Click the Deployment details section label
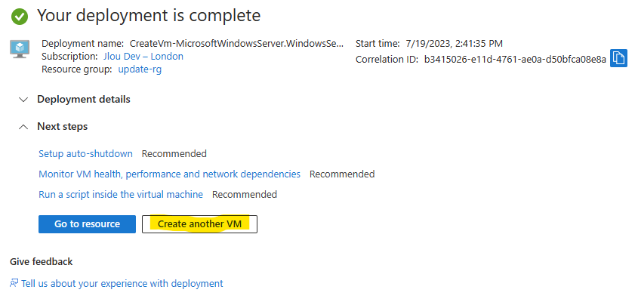Image resolution: width=638 pixels, height=302 pixels. click(x=84, y=100)
